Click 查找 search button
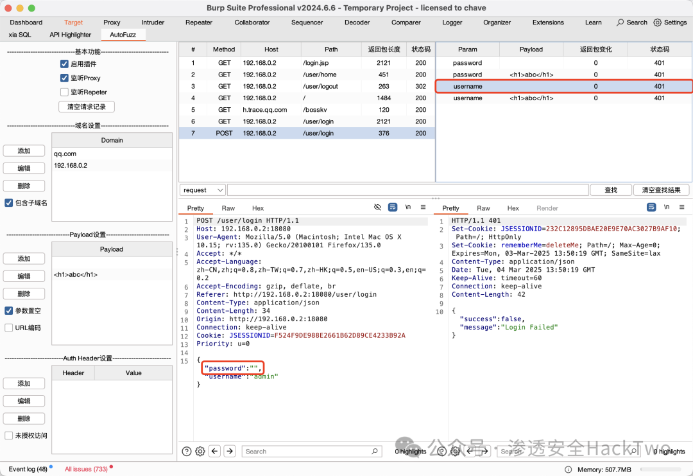 pos(611,190)
